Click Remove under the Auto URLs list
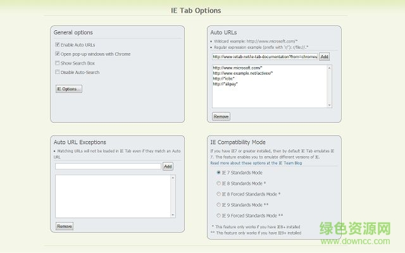Image resolution: width=405 pixels, height=253 pixels. (x=221, y=116)
